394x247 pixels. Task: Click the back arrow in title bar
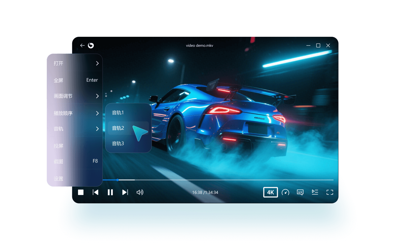(82, 45)
